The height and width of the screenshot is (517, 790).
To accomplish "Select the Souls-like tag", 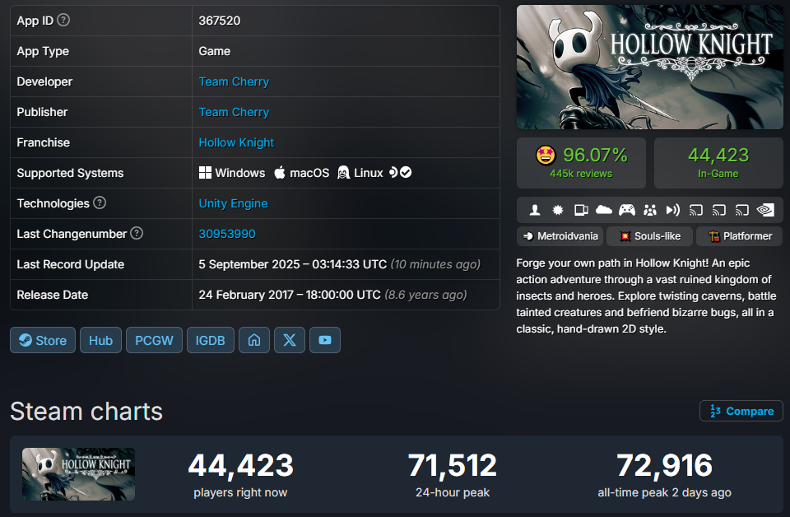I will click(x=649, y=235).
